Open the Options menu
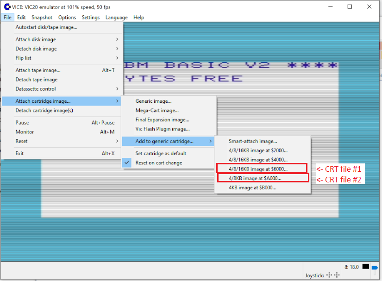This screenshot has height=281, width=382. point(67,17)
